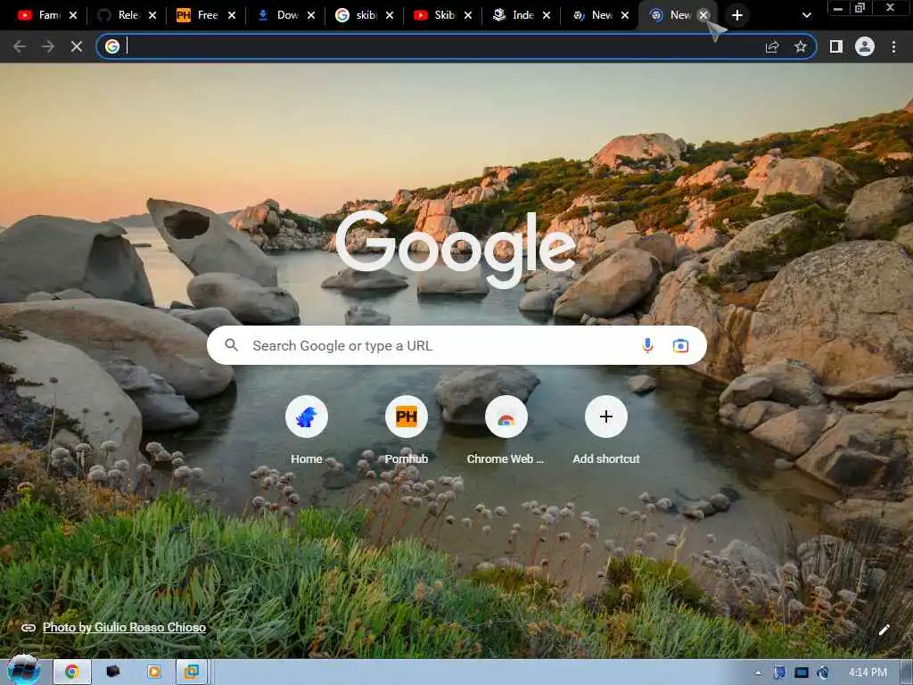This screenshot has height=685, width=913.
Task: Search by image with the Lens camera icon
Action: coord(680,345)
